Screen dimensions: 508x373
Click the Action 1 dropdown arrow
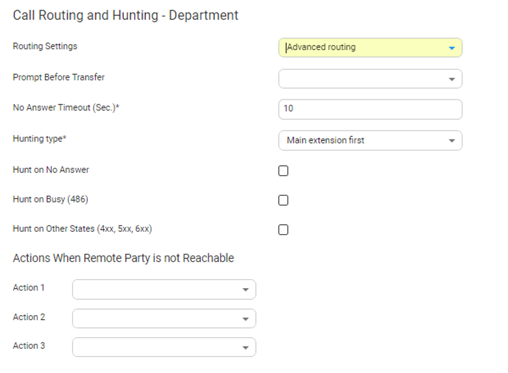[x=245, y=290]
